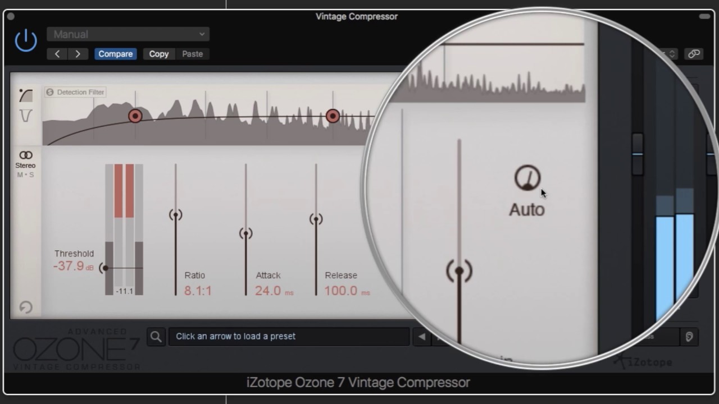Viewport: 719px width, 404px height.
Task: Click the 100.0 ms release value
Action: 347,291
